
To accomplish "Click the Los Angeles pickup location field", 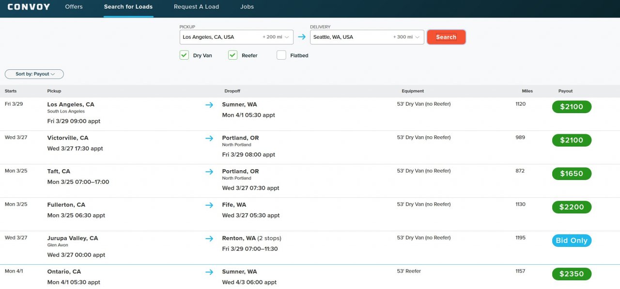I will click(220, 37).
